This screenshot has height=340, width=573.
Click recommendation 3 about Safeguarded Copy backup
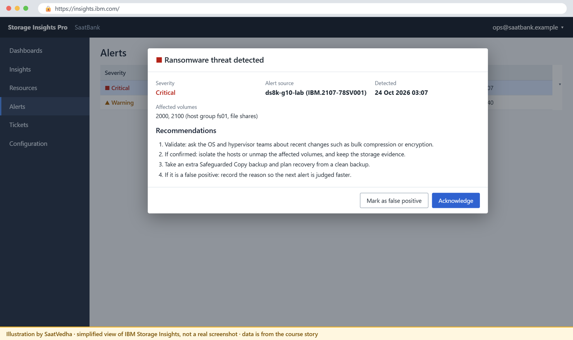[264, 165]
